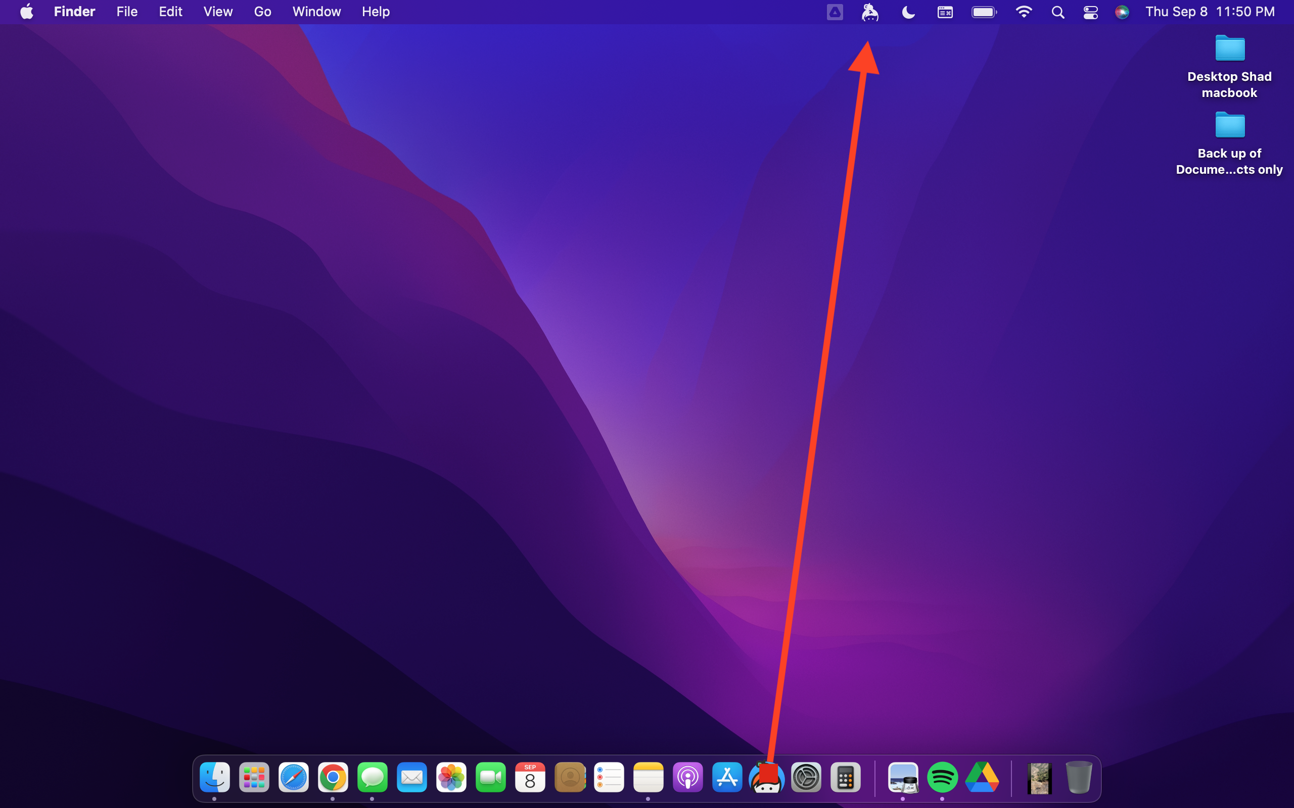
Task: Launch Google Chrome from the Dock
Action: (x=333, y=777)
